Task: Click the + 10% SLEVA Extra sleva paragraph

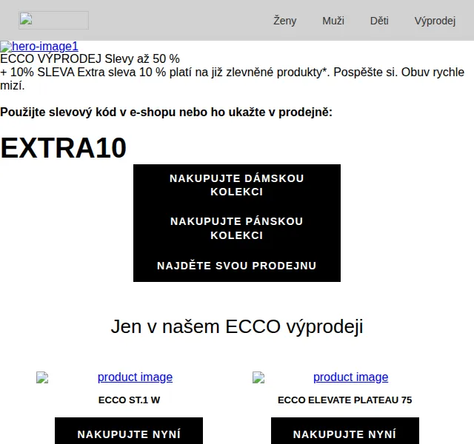Action: point(232,79)
